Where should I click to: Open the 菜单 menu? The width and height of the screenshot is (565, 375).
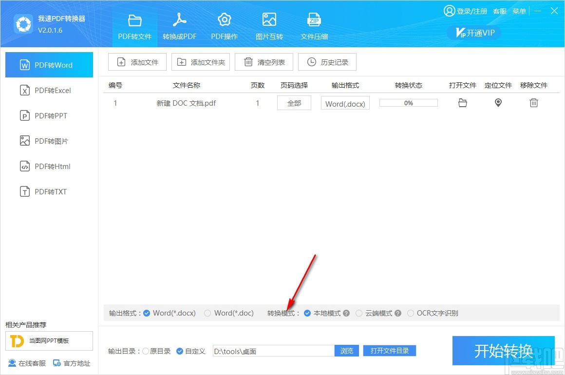pyautogui.click(x=519, y=11)
